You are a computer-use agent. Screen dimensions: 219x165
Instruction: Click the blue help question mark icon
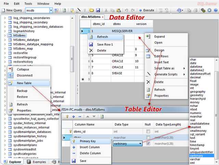pyautogui.click(x=216, y=10)
